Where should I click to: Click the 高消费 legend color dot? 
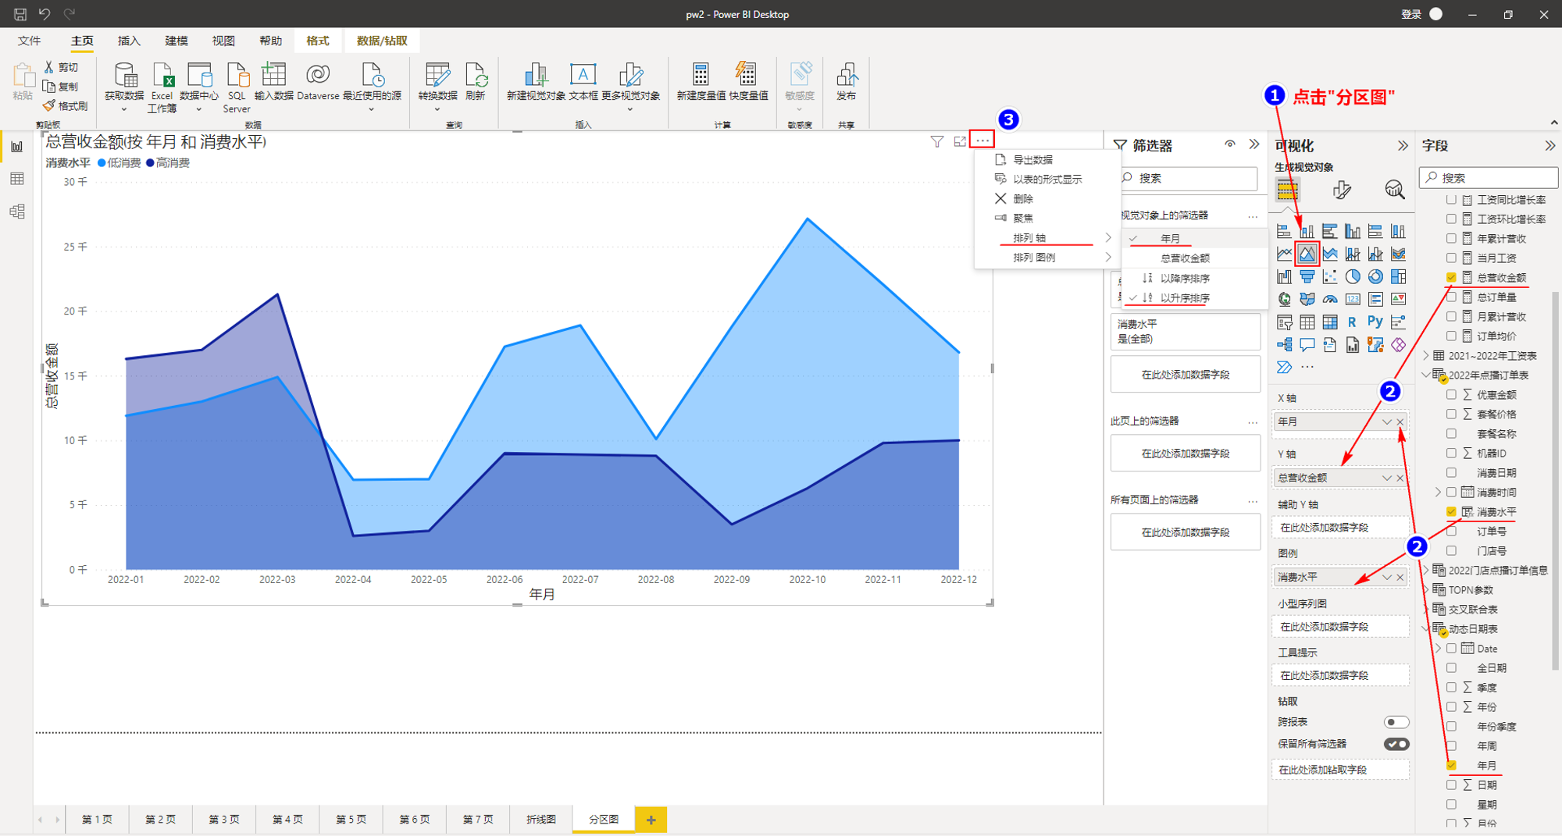pos(150,162)
